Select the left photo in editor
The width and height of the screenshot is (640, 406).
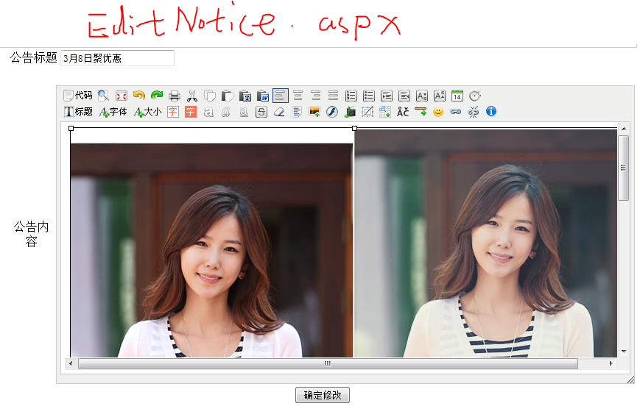211,250
